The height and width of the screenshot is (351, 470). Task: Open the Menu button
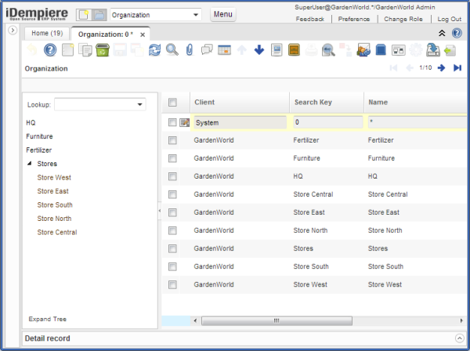tap(222, 14)
